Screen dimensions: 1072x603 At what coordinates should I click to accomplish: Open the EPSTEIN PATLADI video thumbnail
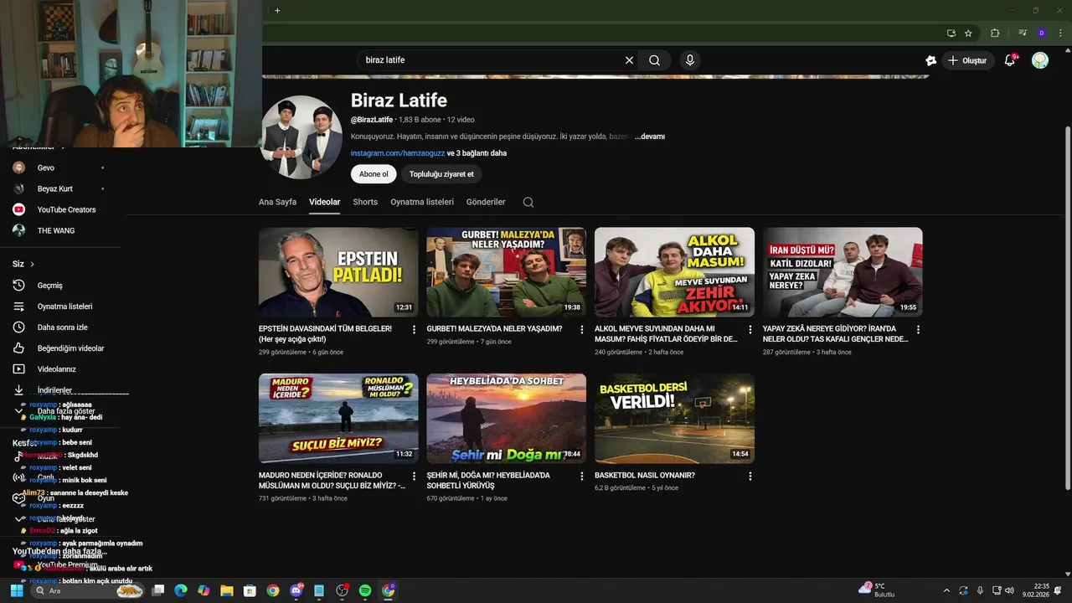pos(338,272)
